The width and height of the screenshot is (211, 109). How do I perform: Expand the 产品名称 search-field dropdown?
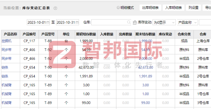(x=187, y=23)
